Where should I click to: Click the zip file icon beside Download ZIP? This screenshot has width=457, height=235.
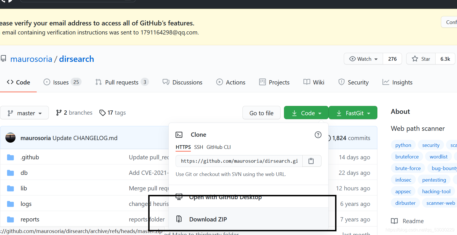point(179,219)
